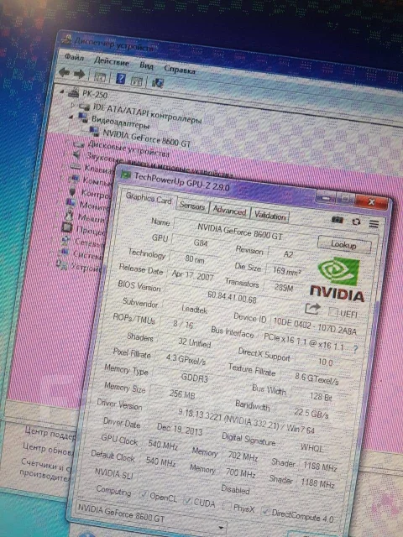Click the GPU-Z refresh icon
403x537 pixels.
click(356, 222)
